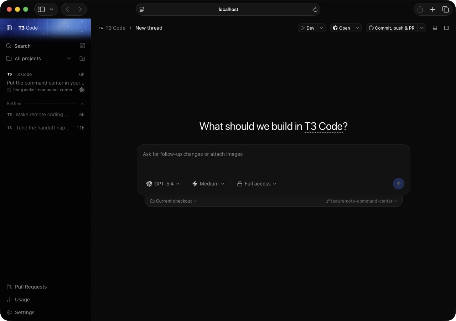Click the Pull Requests icon
The width and height of the screenshot is (456, 321).
click(x=9, y=287)
